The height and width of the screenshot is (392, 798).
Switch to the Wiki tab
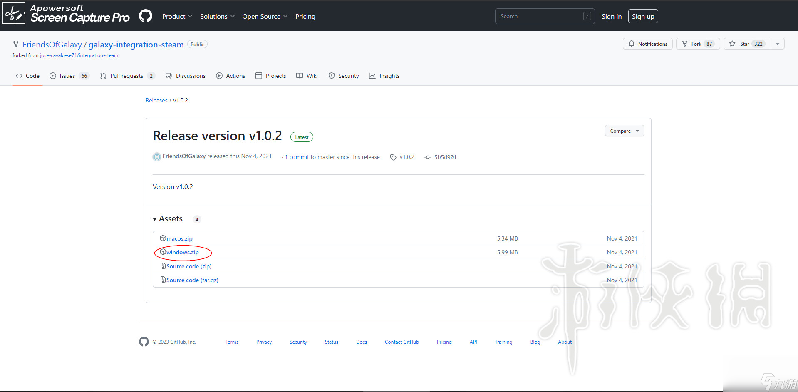[x=307, y=76]
